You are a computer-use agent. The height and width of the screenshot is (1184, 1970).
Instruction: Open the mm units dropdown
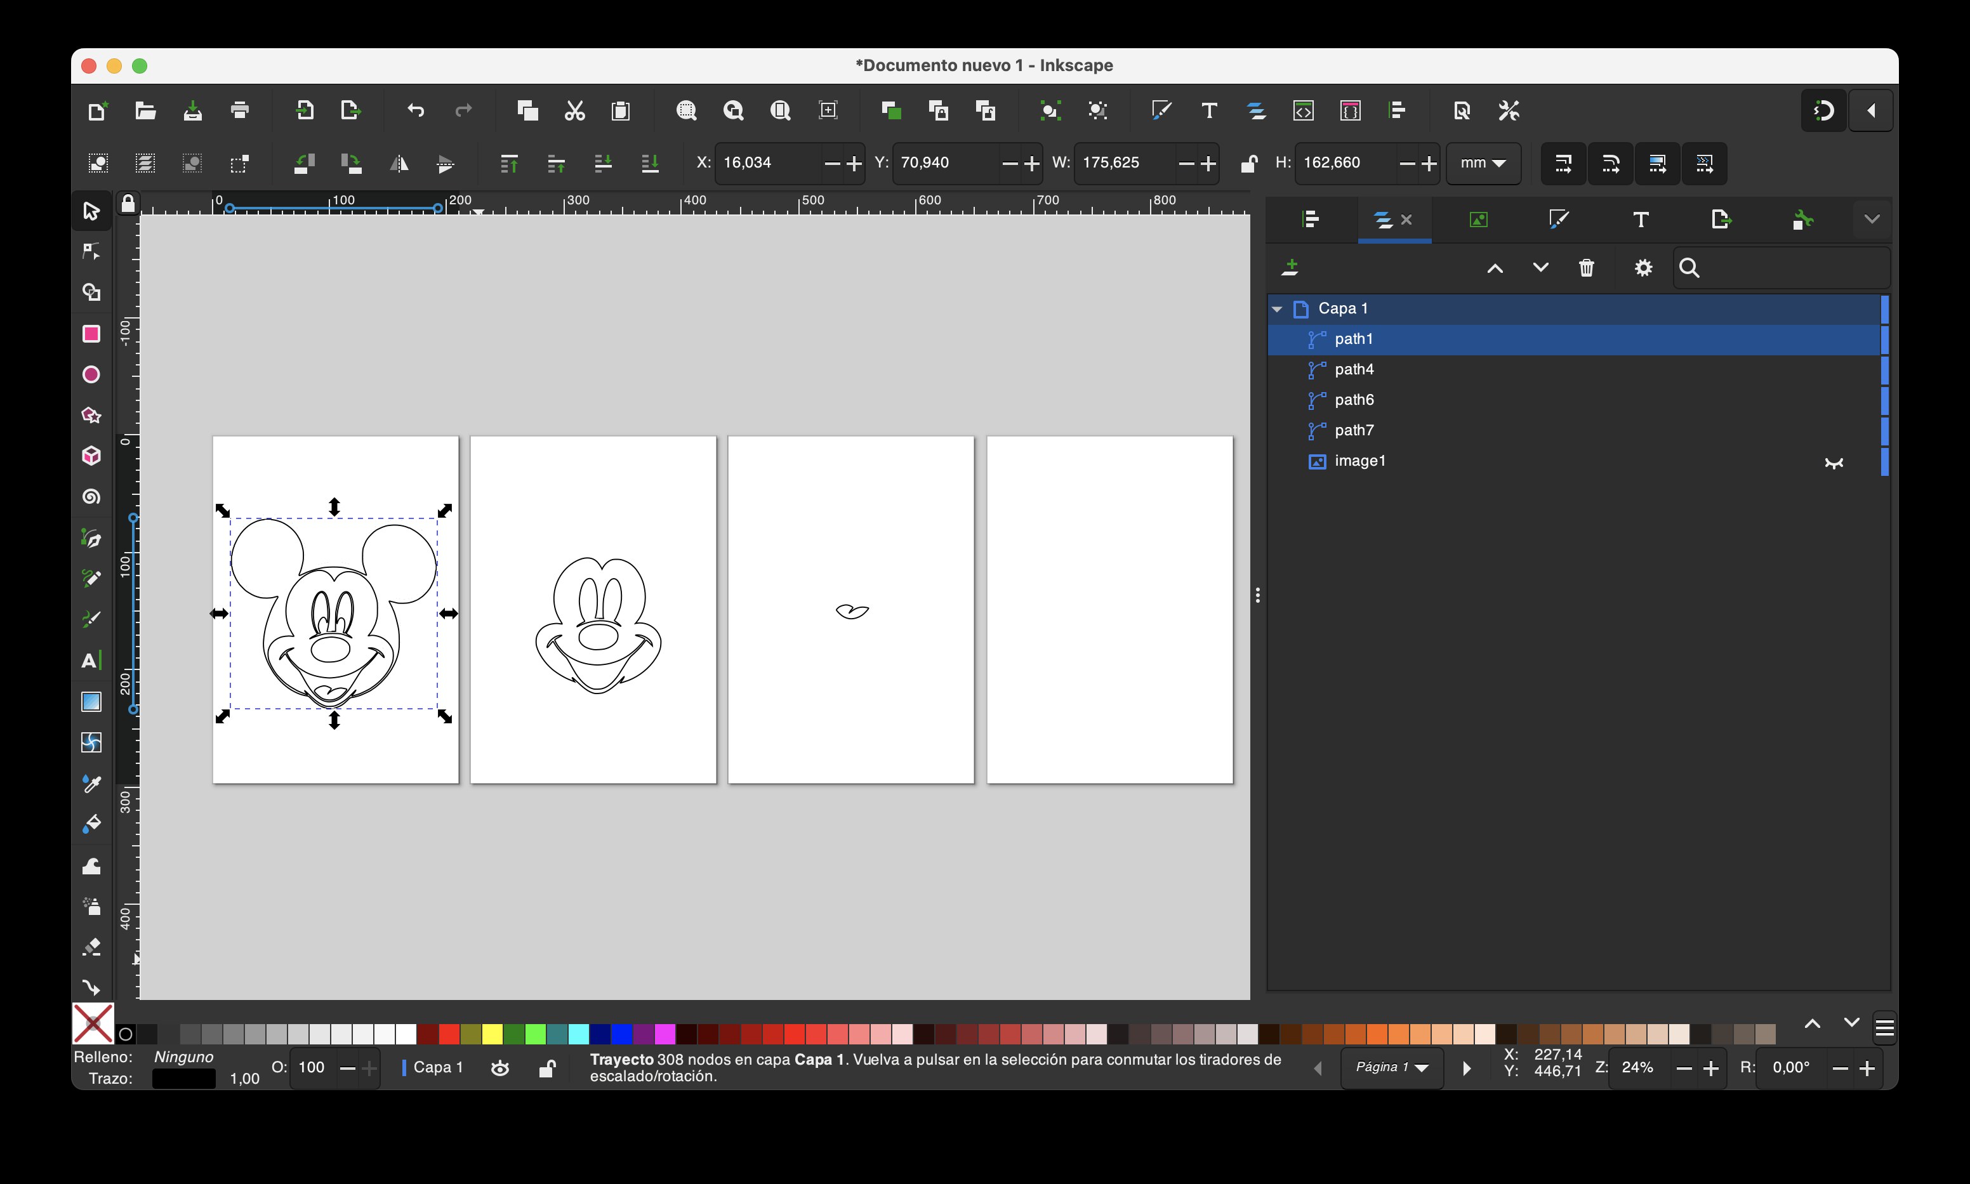tap(1483, 163)
